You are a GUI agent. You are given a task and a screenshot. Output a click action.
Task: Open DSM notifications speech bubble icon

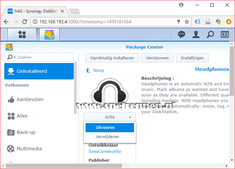(182, 34)
